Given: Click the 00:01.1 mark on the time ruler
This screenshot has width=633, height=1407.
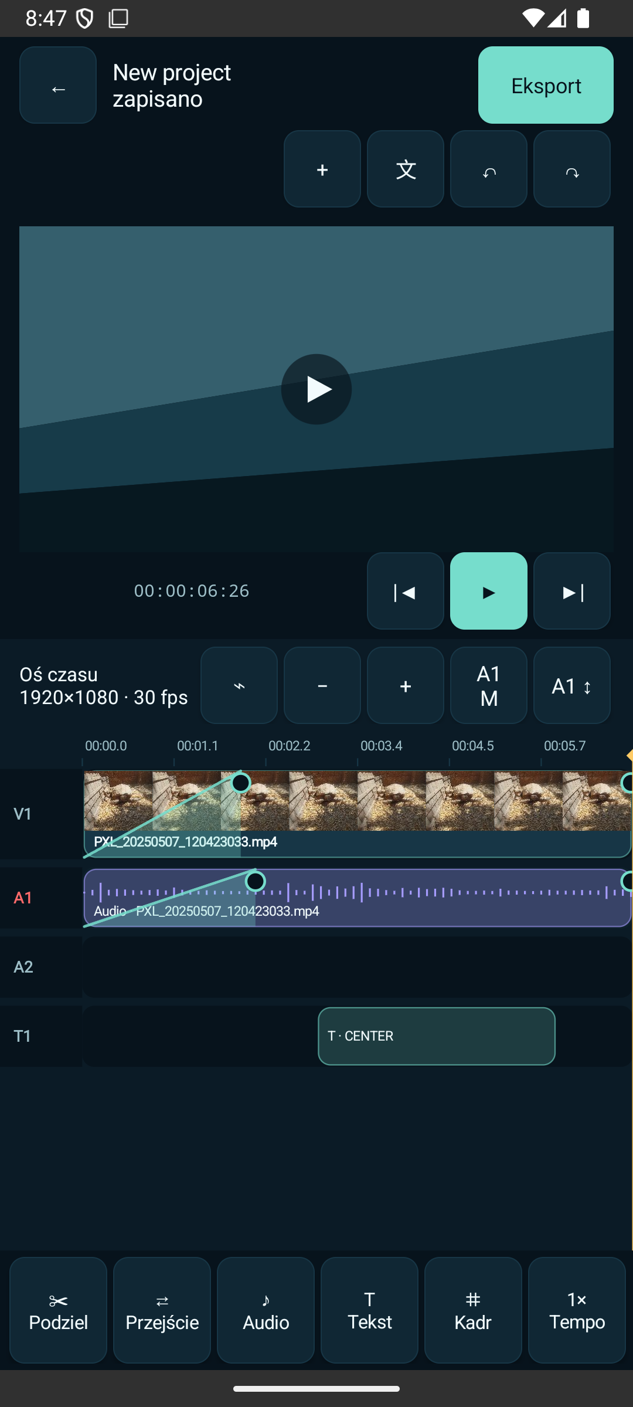Looking at the screenshot, I should pos(198,746).
